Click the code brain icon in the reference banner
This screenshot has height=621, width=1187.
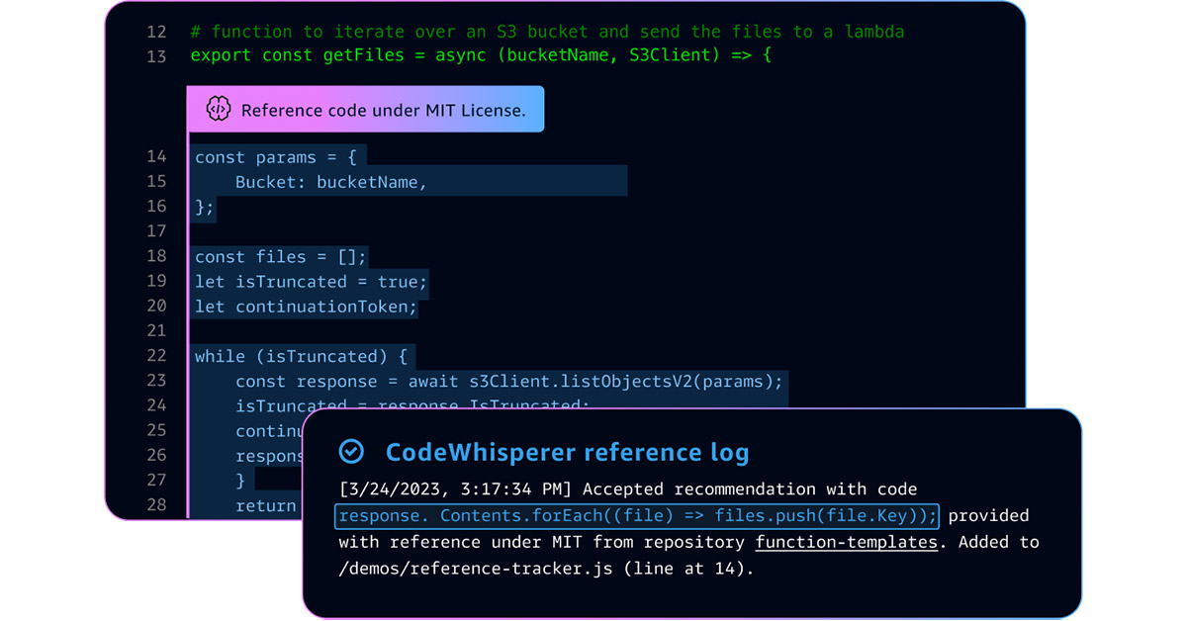[x=218, y=110]
